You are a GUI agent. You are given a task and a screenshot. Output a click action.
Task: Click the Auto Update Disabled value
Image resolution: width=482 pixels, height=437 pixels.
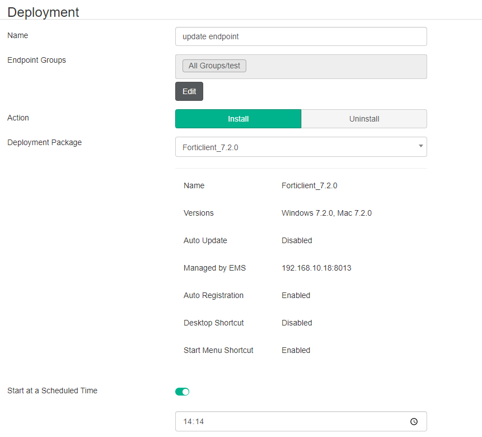297,240
